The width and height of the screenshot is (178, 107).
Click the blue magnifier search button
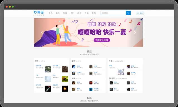pyautogui.click(x=128, y=13)
